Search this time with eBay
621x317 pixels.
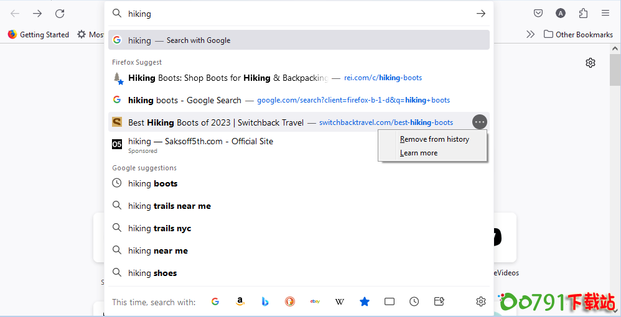point(315,301)
